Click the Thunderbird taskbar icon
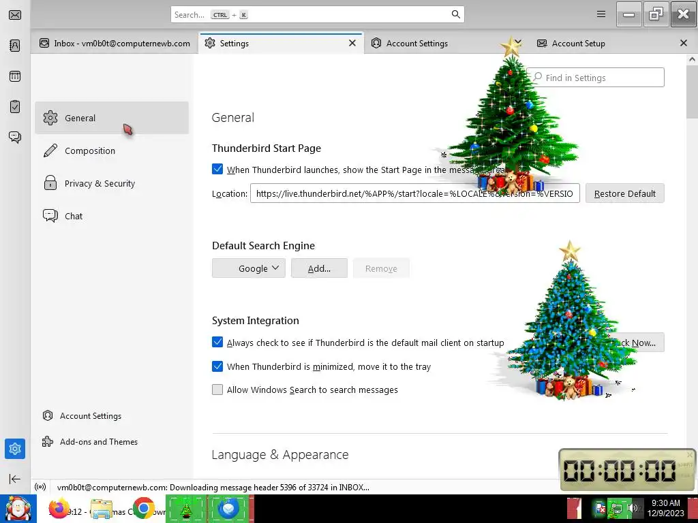Screen dimensions: 698x523 228,509
